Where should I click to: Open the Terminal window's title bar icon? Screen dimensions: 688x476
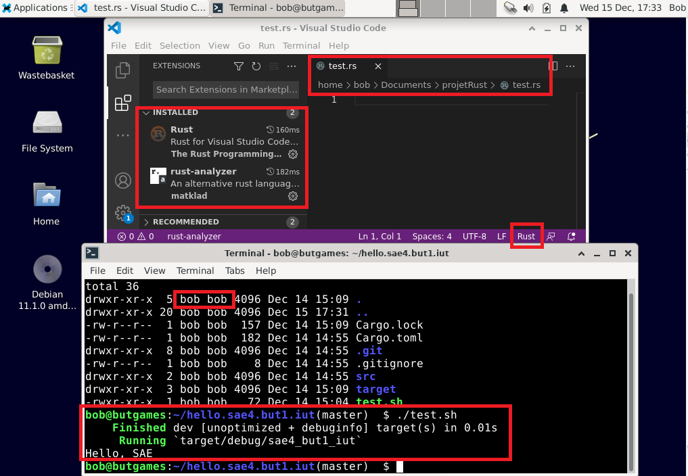(92, 253)
